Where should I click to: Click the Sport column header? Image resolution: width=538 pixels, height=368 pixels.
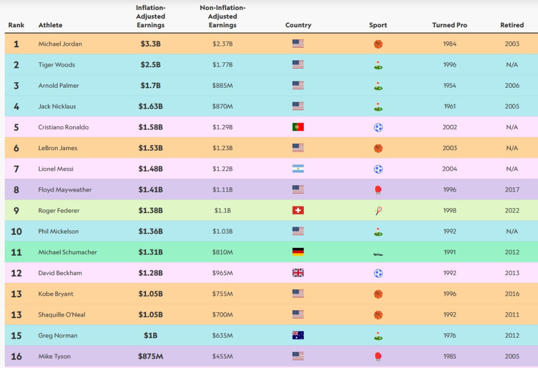click(378, 25)
